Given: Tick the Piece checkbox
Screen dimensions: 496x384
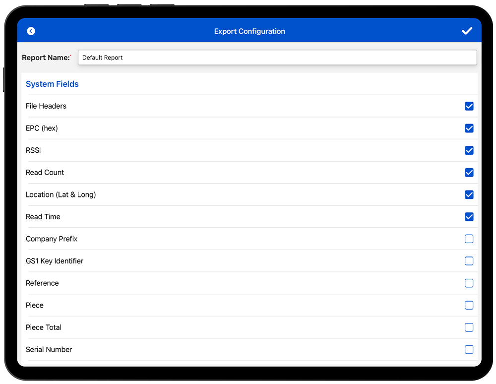Looking at the screenshot, I should pos(469,305).
